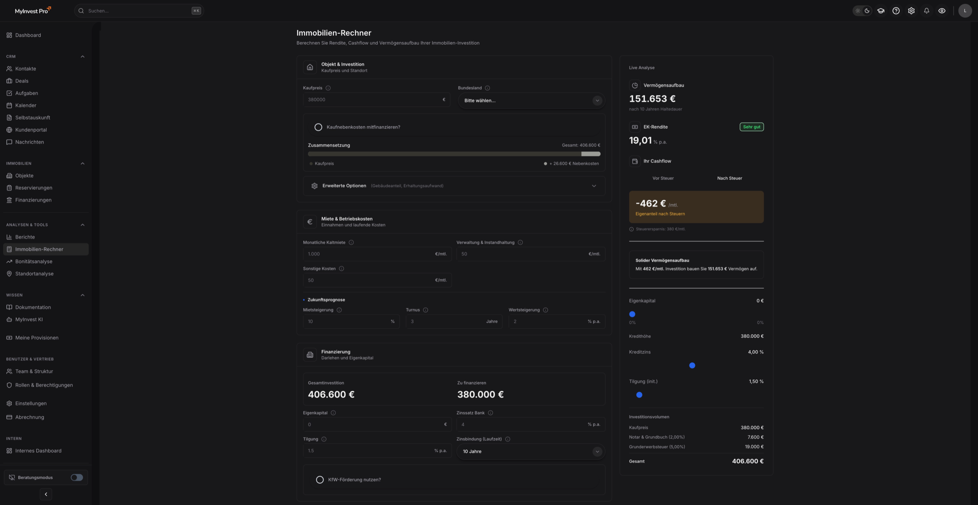This screenshot has height=505, width=978.
Task: Click the Suchen search field
Action: [139, 11]
